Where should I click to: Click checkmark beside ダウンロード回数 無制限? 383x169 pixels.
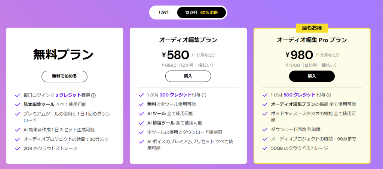tap(265, 129)
